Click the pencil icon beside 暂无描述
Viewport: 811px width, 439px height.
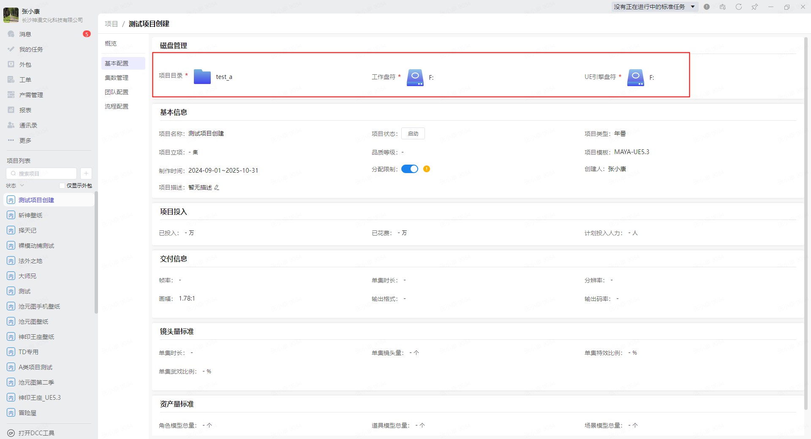(217, 187)
